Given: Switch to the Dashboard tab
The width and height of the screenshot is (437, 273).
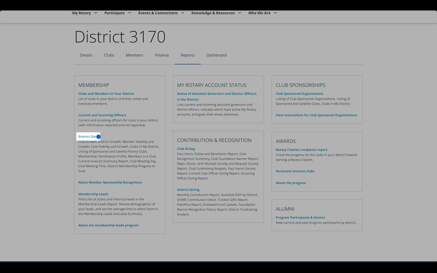Looking at the screenshot, I should (x=216, y=55).
